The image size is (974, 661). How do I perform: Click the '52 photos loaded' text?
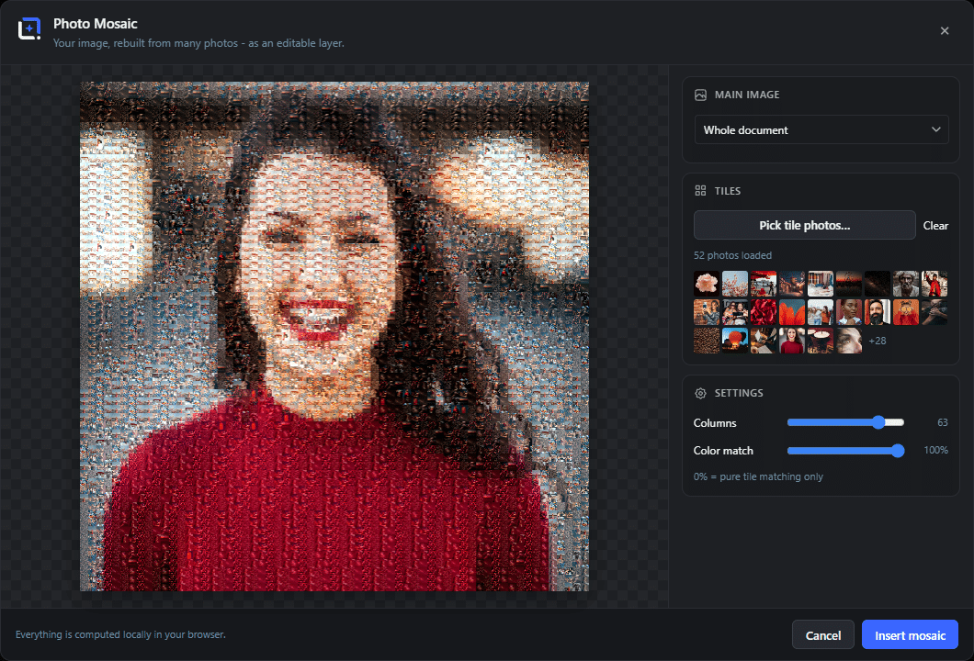coord(732,256)
